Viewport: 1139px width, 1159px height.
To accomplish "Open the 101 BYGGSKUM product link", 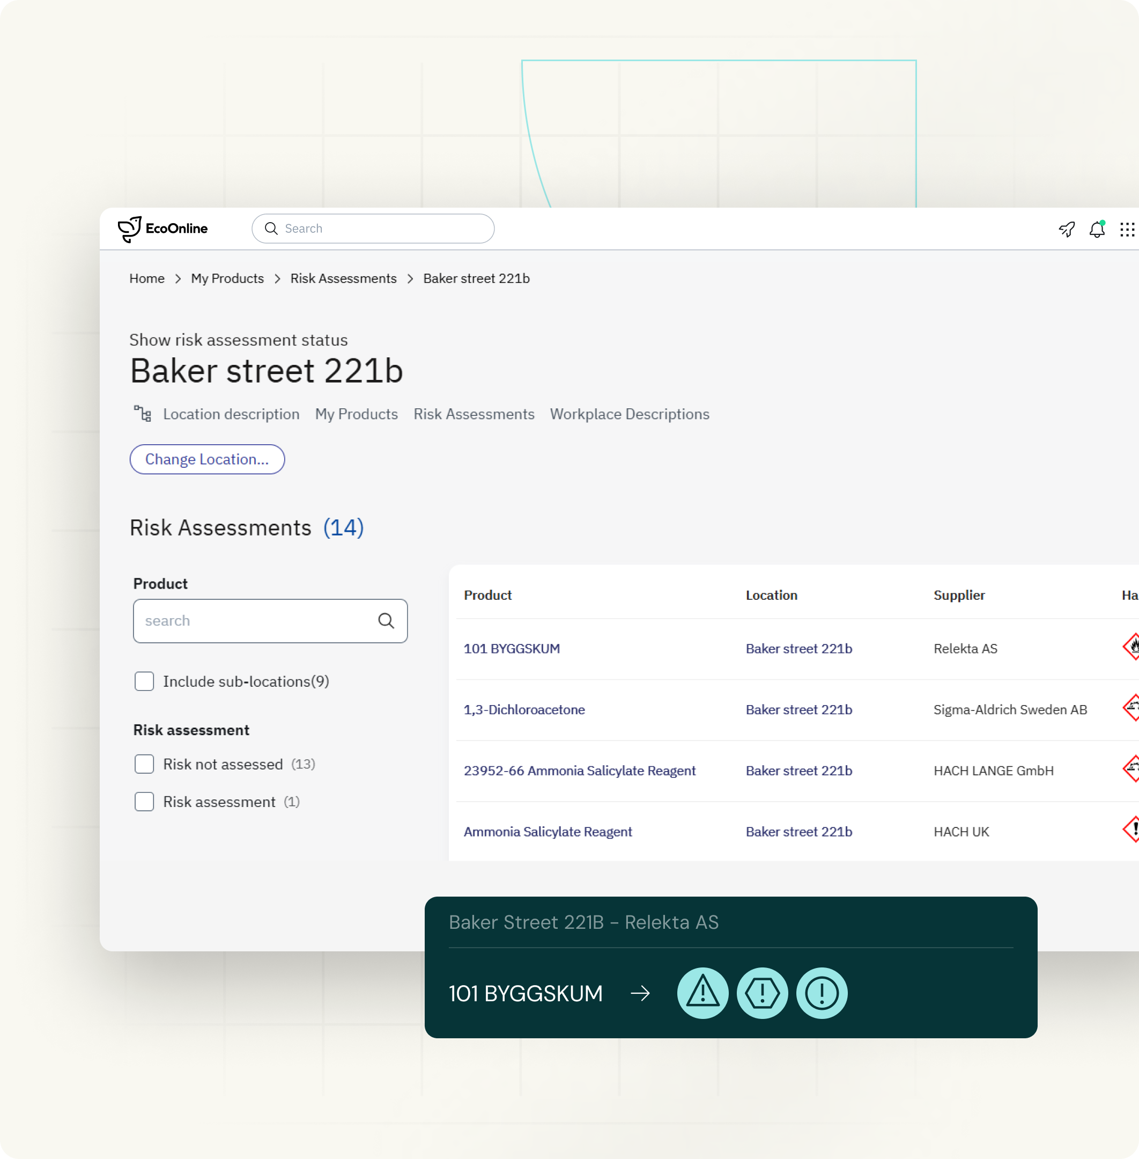I will (x=512, y=648).
